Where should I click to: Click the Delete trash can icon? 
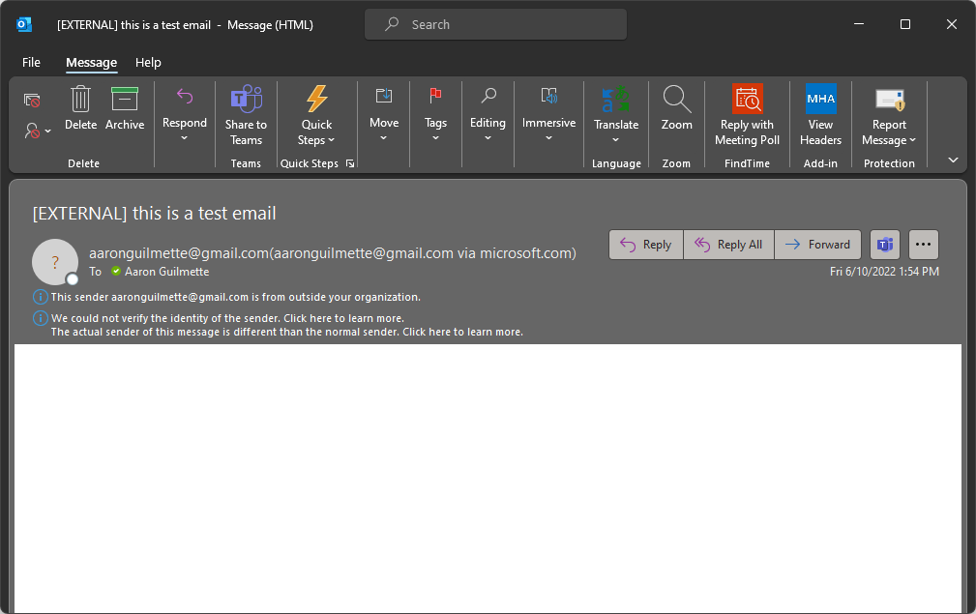click(81, 100)
